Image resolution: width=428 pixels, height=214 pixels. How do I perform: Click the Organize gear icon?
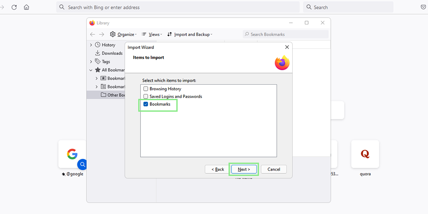click(113, 34)
